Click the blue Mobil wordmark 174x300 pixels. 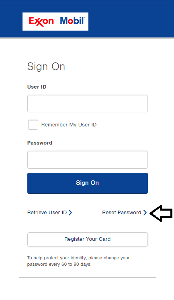tap(72, 21)
